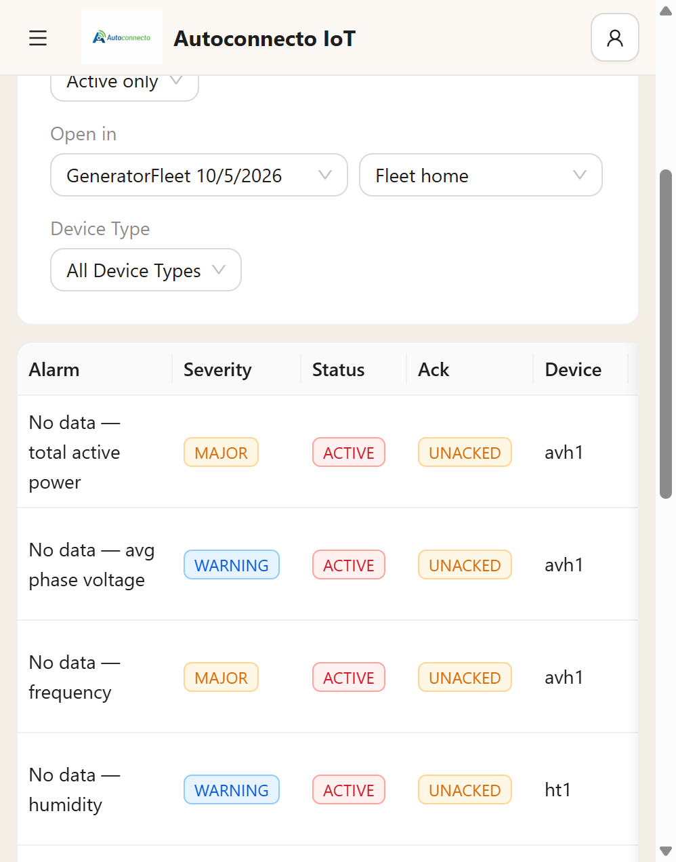Viewport: 676px width, 862px height.
Task: Click the scrollbar down arrow
Action: [666, 850]
